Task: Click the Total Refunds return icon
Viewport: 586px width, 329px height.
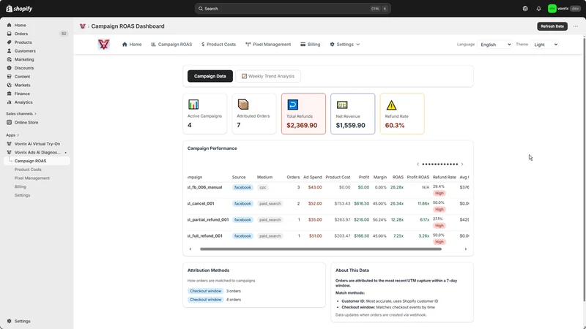Action: tap(292, 105)
